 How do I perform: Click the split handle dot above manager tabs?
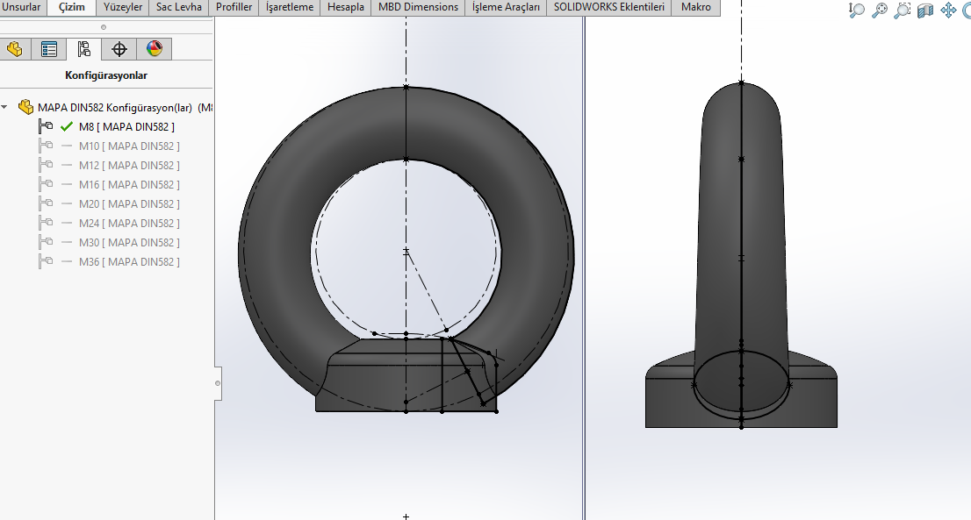(104, 27)
